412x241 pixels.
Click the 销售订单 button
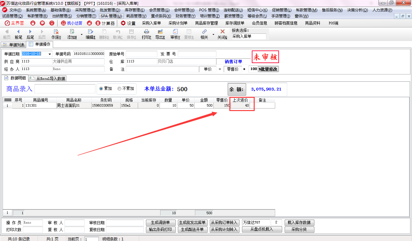(233, 62)
